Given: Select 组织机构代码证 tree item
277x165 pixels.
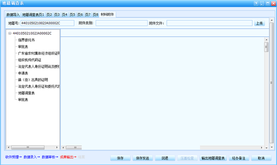Looking at the screenshot, I should [x=30, y=60].
